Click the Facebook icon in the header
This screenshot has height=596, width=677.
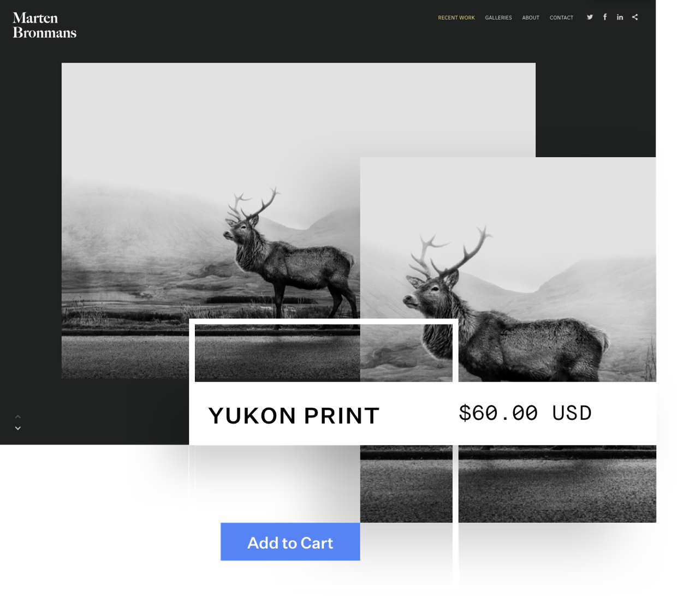point(605,16)
